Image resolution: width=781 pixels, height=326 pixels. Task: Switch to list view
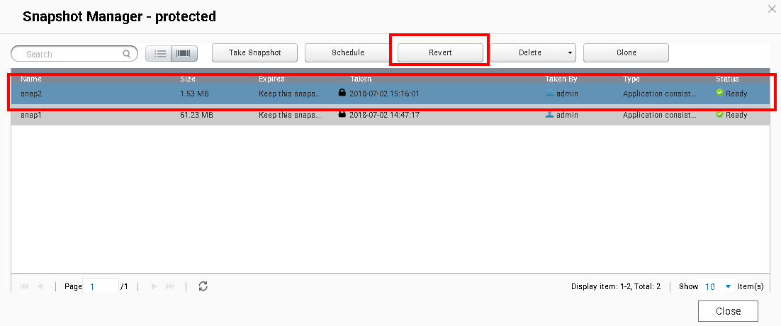[x=159, y=53]
